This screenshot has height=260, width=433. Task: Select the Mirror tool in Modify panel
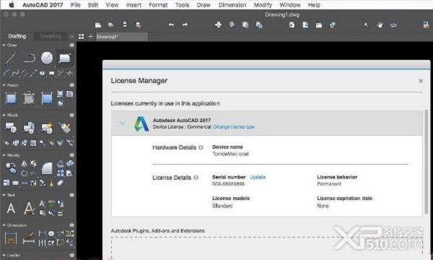(x=25, y=164)
